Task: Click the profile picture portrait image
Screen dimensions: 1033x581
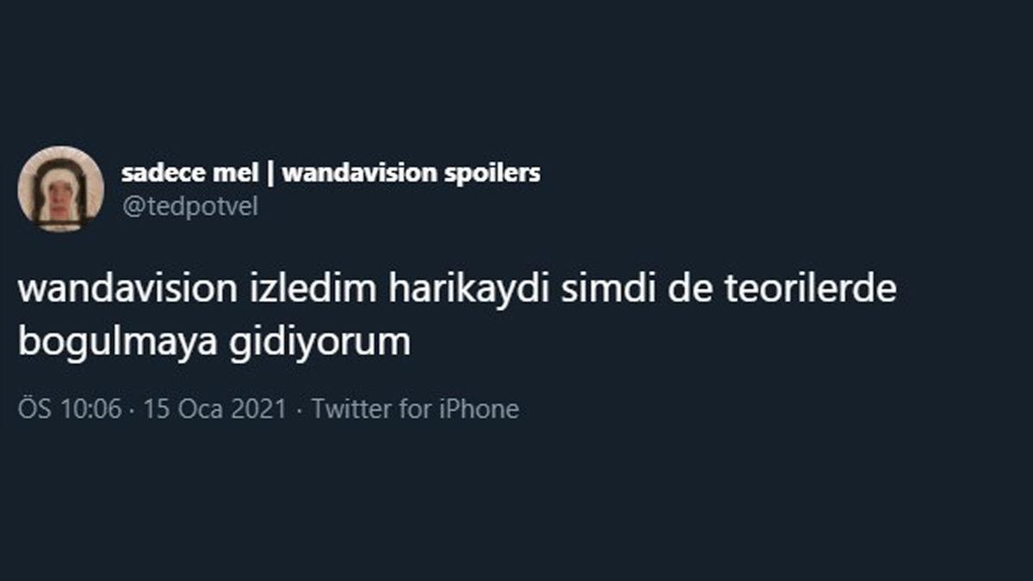Action: 59,186
